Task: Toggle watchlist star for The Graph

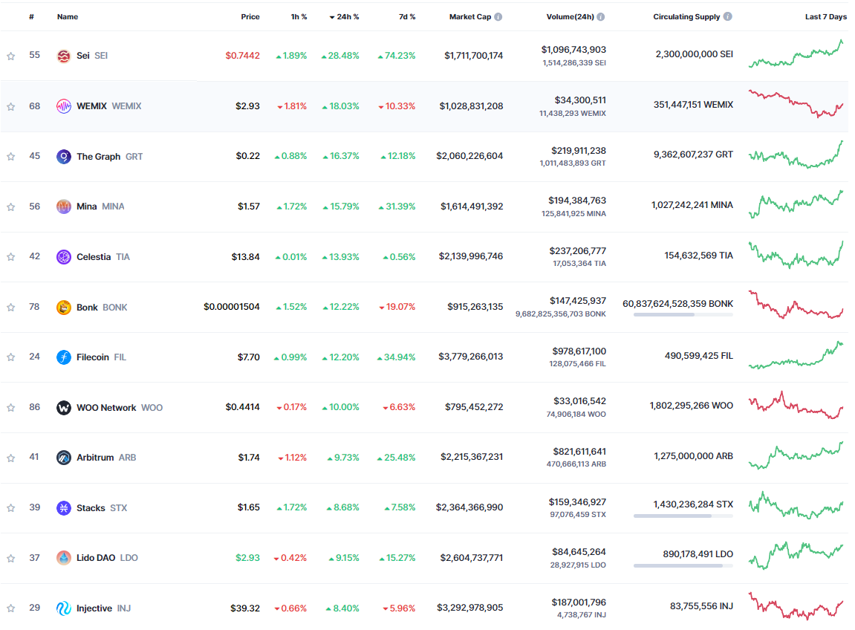Action: 11,157
